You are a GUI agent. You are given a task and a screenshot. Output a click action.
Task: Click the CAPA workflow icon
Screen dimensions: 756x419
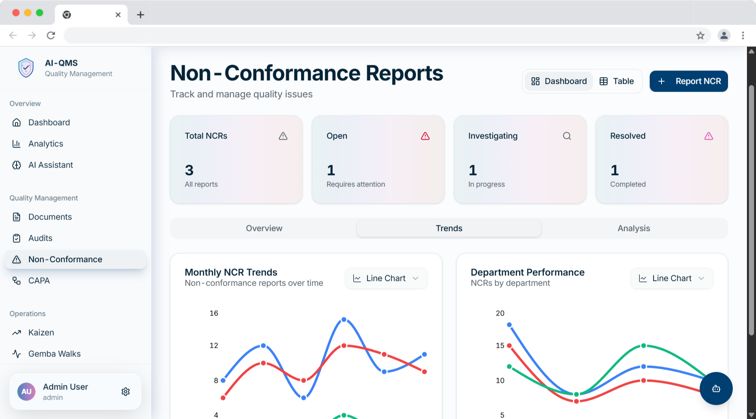click(x=17, y=281)
